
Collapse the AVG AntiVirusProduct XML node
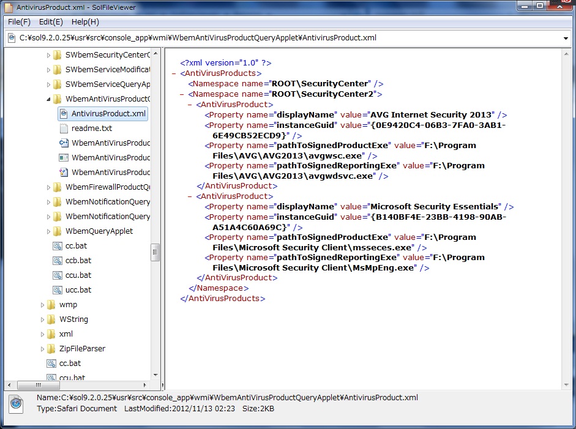pos(190,105)
